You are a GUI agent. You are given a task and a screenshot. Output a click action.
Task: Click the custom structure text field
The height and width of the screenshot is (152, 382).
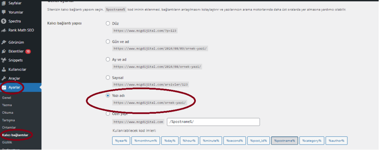click(x=213, y=122)
